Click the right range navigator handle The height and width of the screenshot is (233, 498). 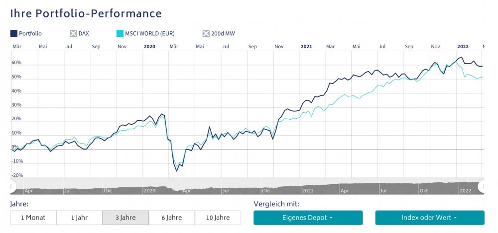click(481, 186)
